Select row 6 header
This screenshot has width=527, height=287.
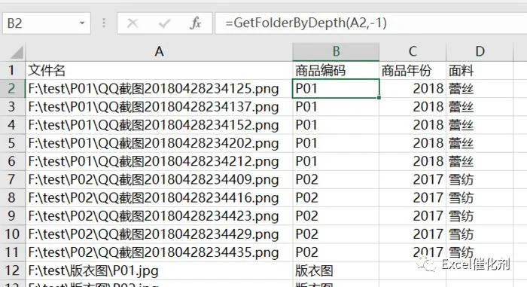pos(13,161)
